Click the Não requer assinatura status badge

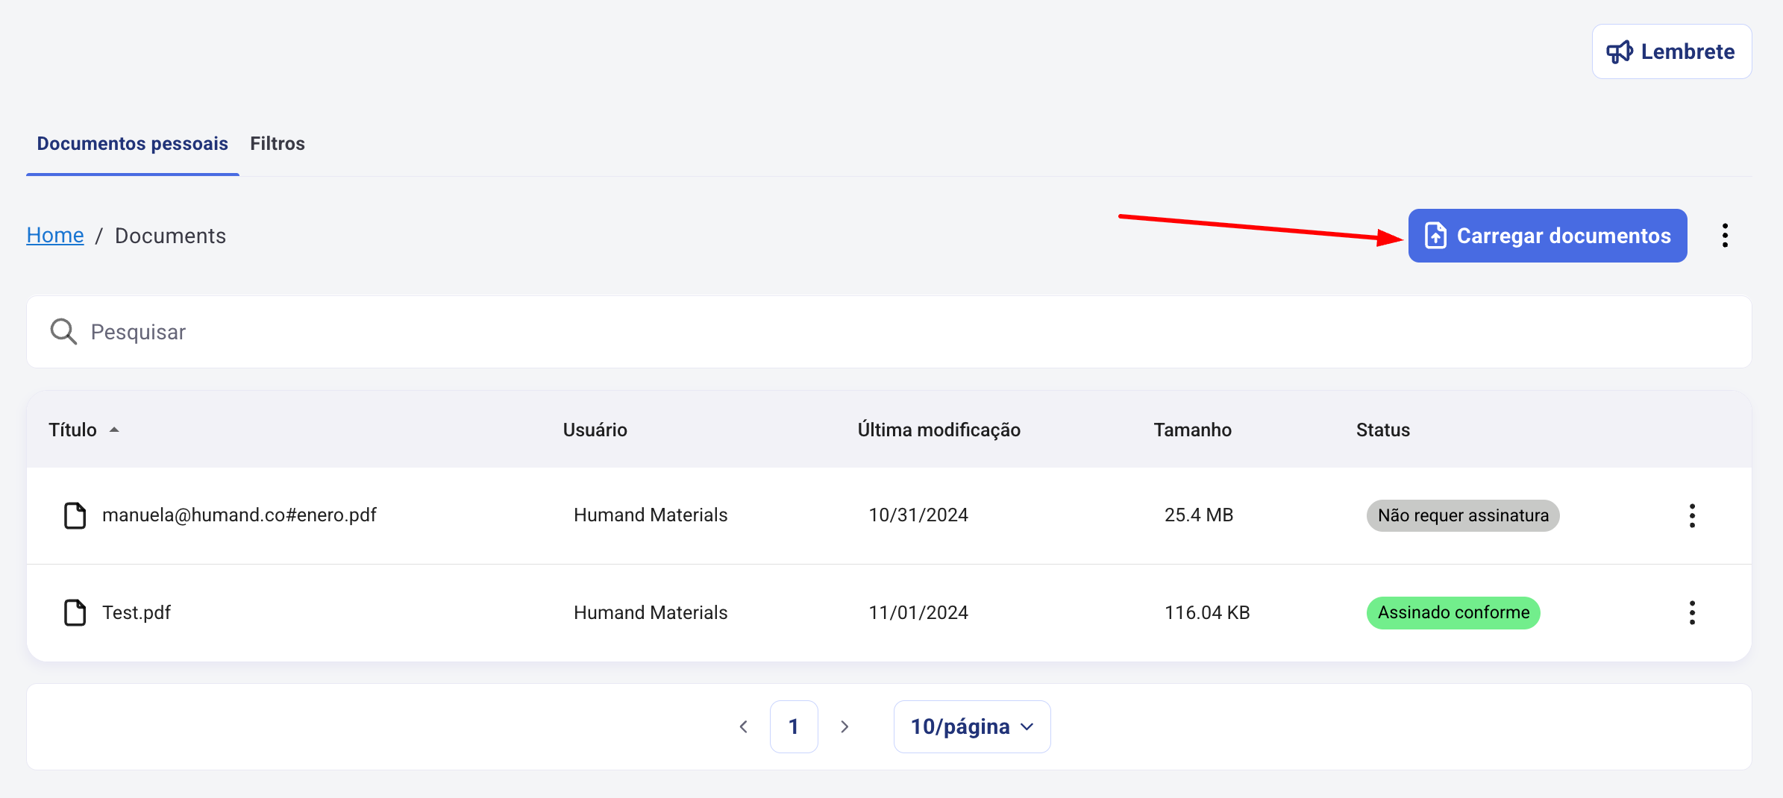(1462, 515)
